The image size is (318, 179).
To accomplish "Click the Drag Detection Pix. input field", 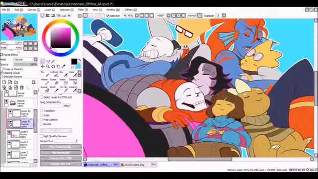I will pyautogui.click(x=55, y=106).
